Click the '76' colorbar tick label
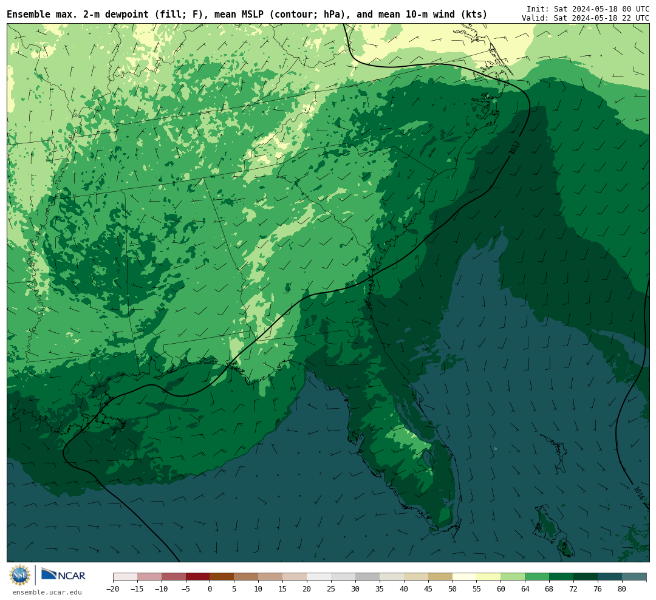Image resolution: width=656 pixels, height=600 pixels. point(598,589)
